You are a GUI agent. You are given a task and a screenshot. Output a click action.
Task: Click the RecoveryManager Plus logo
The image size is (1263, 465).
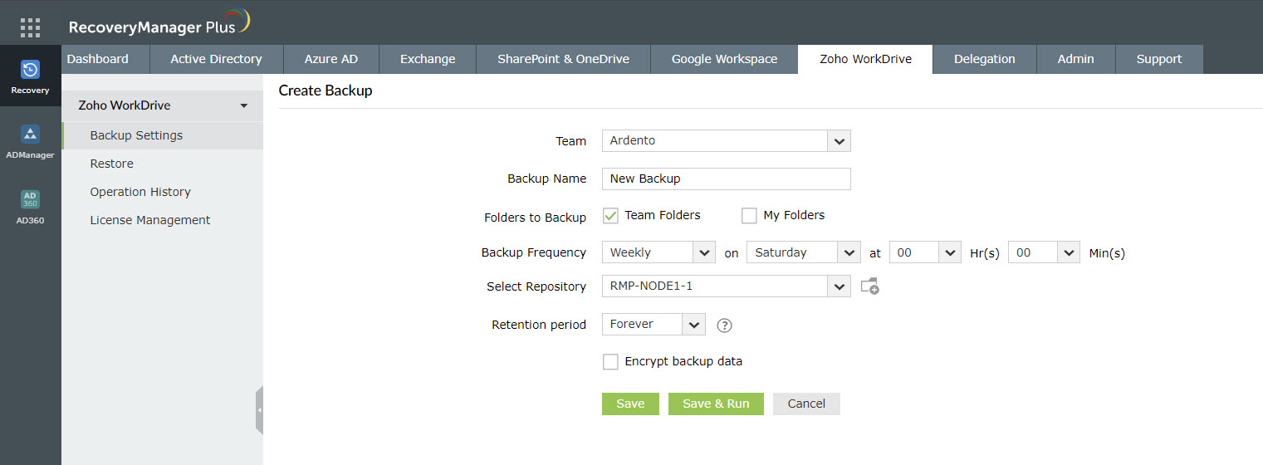pos(159,23)
